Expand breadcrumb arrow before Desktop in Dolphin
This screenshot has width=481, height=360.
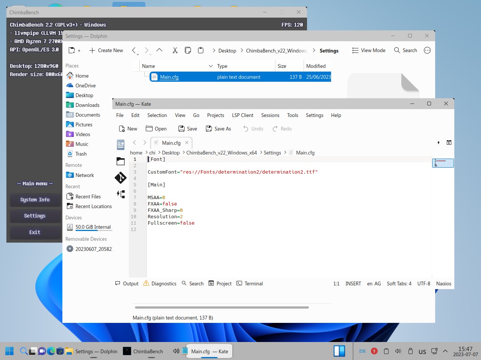[x=214, y=51]
